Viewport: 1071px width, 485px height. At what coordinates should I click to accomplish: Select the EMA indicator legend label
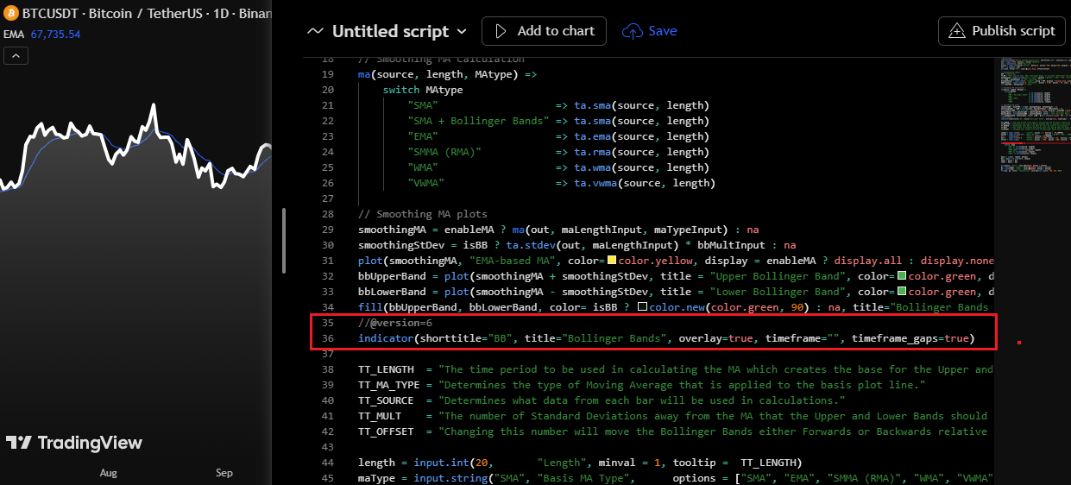pos(13,35)
